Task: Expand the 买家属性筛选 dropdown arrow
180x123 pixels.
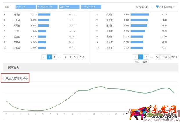Action: coord(174,7)
